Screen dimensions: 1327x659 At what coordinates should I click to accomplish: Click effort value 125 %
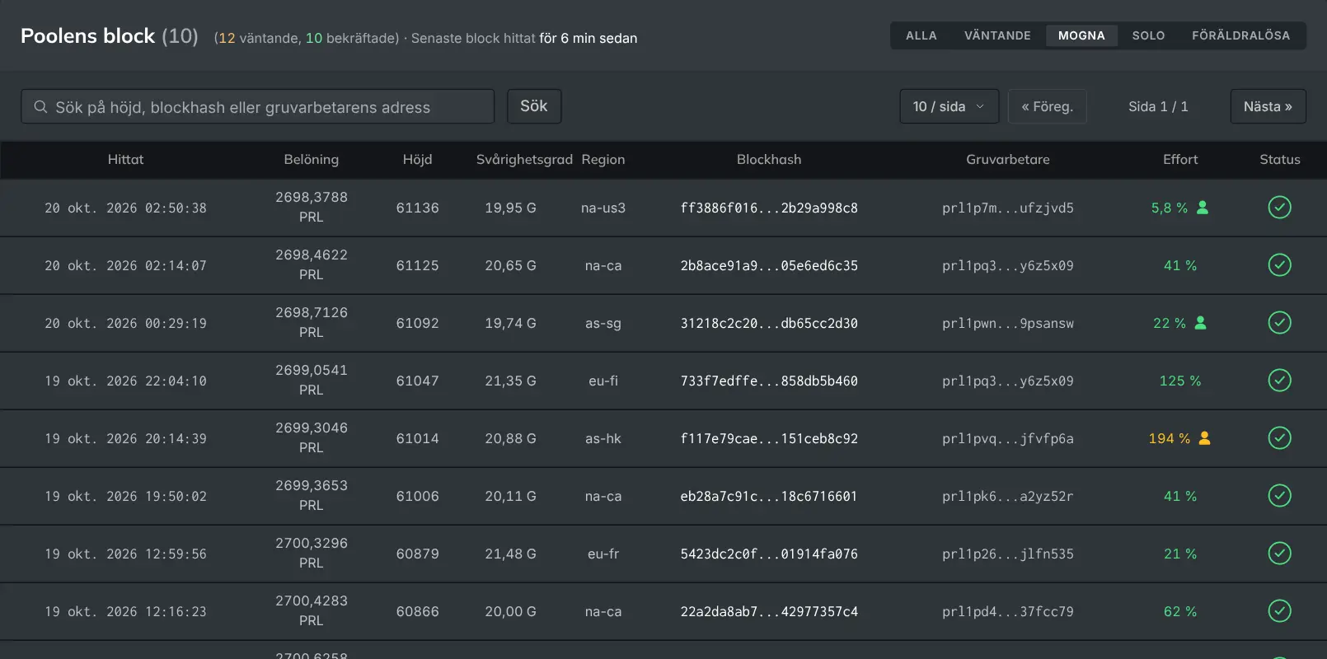click(x=1180, y=381)
